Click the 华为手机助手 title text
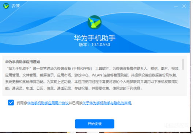This screenshot has width=193, height=136. [x=95, y=38]
